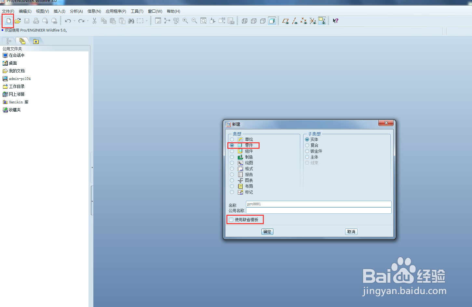This screenshot has height=307, width=472.
Task: Create a new file with toolbar icon
Action: (9, 21)
